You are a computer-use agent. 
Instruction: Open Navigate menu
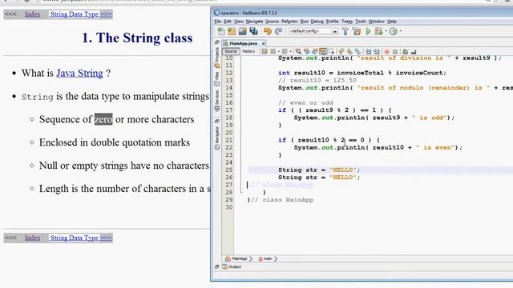pos(254,22)
